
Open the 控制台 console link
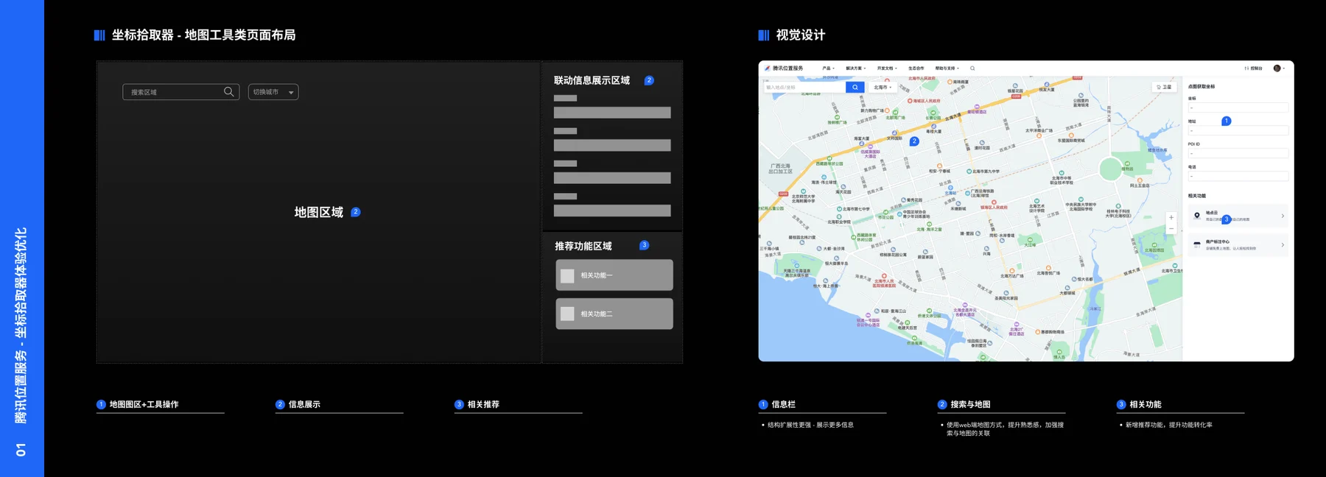coord(1255,68)
